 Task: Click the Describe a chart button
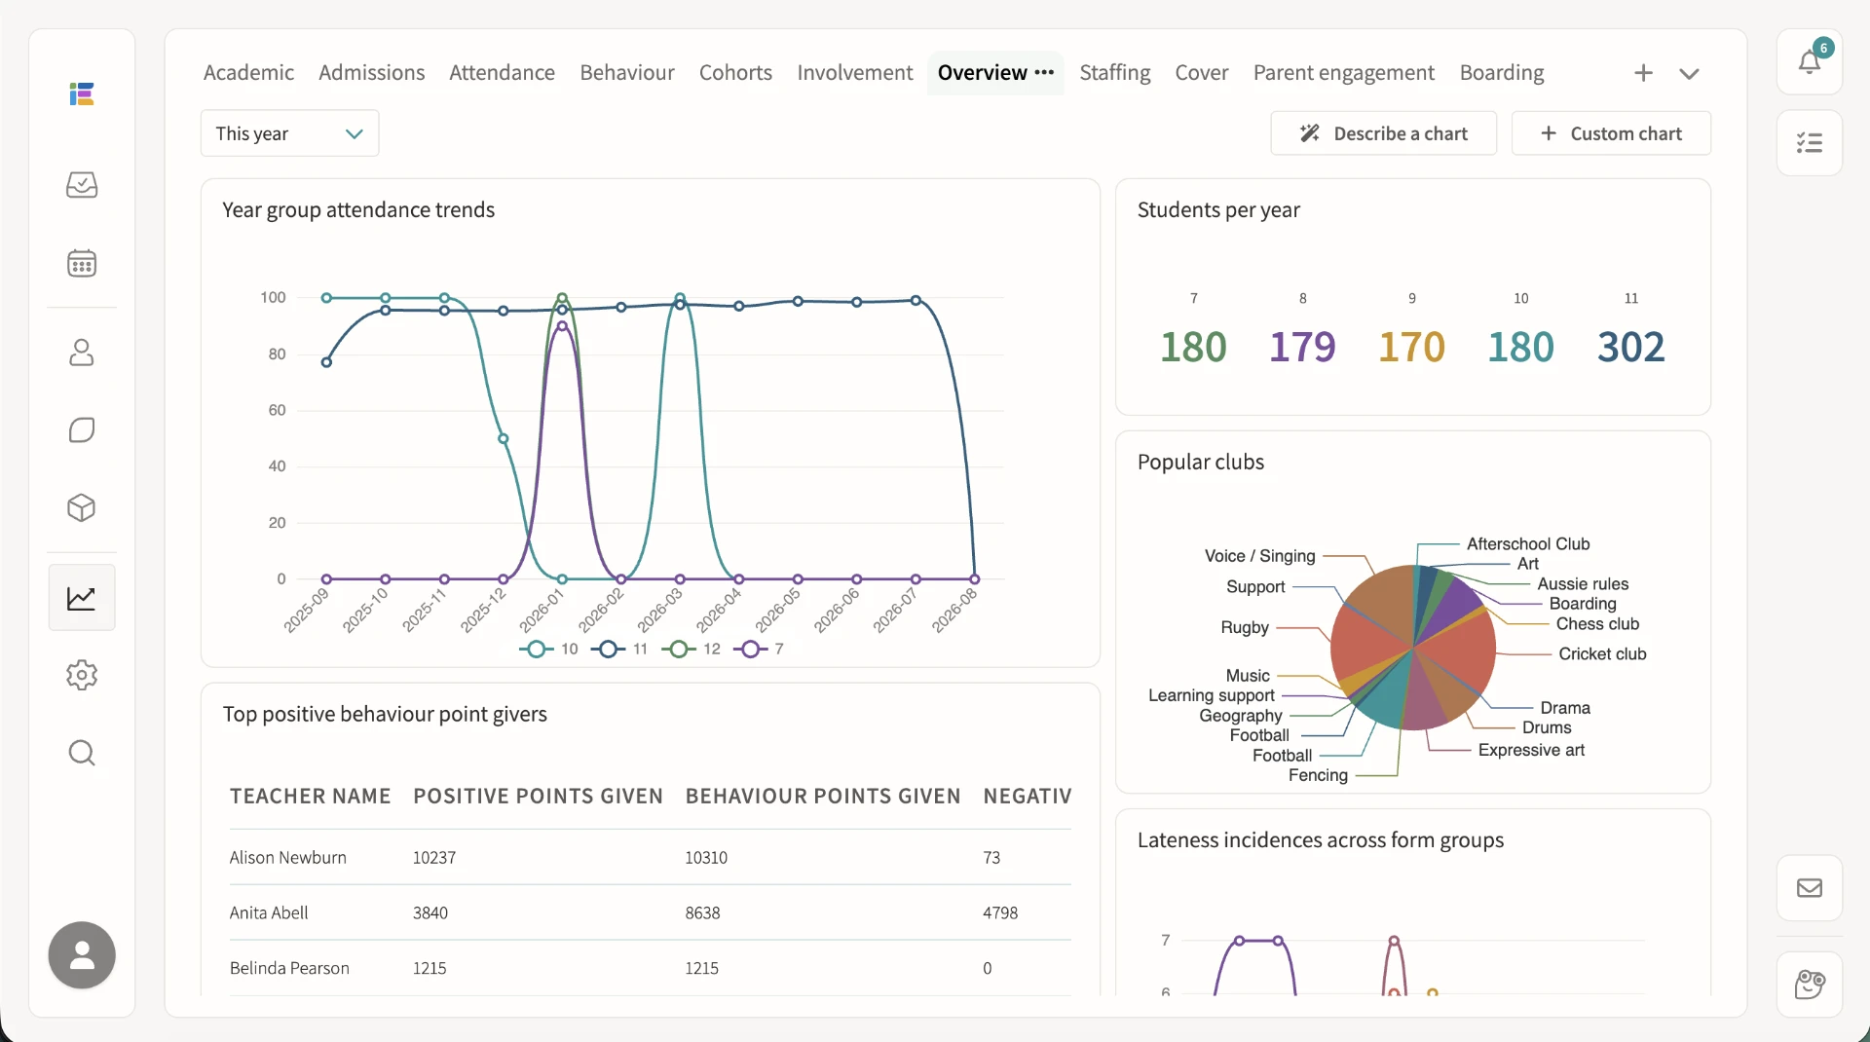tap(1383, 133)
